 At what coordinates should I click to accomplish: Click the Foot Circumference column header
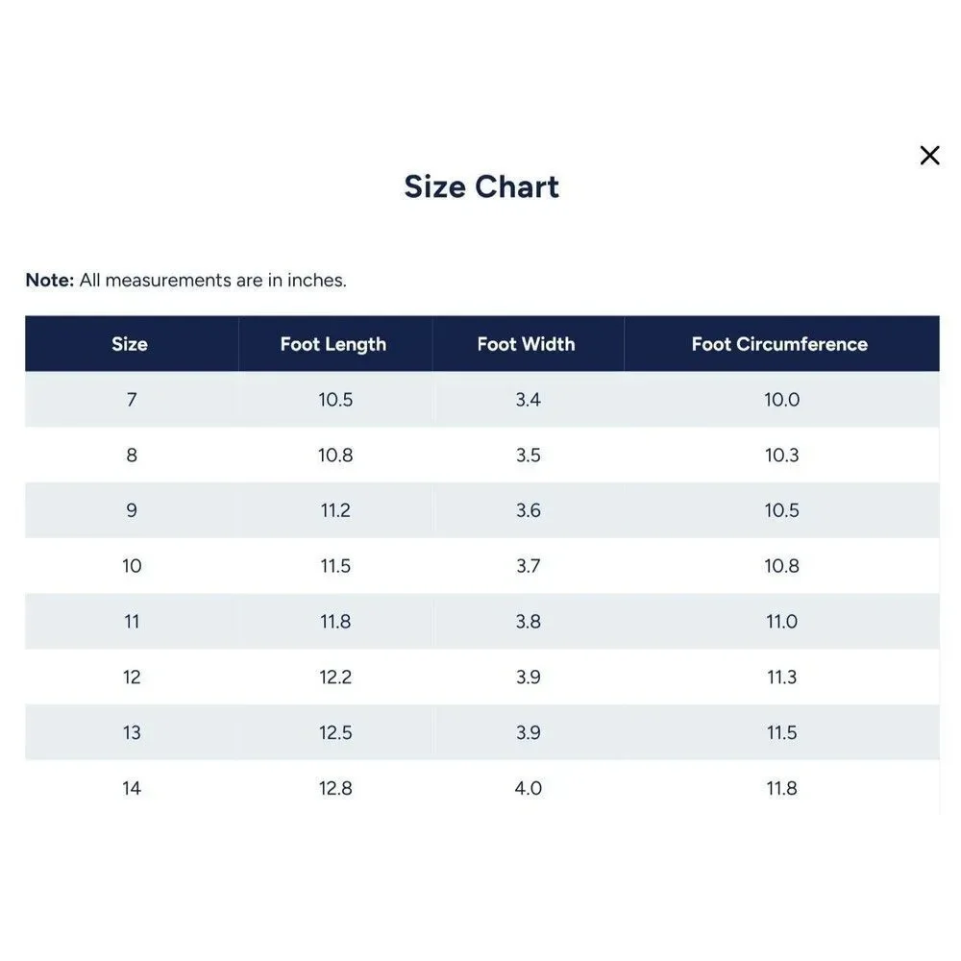pos(781,343)
